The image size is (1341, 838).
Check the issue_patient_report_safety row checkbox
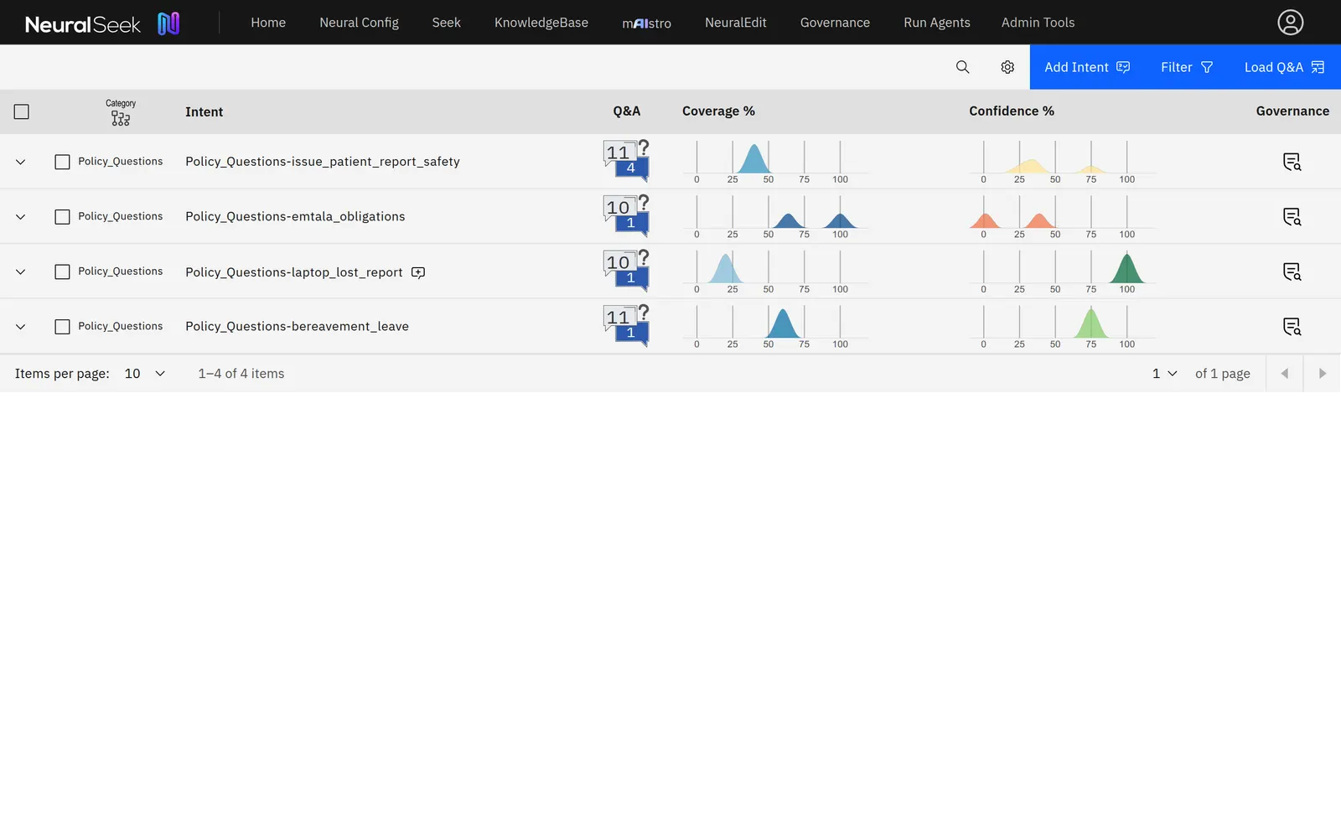[62, 162]
